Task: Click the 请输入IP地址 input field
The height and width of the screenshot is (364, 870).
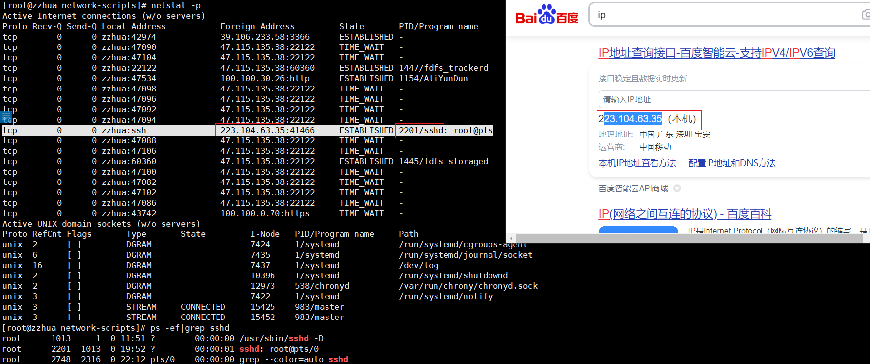Action: pyautogui.click(x=734, y=99)
